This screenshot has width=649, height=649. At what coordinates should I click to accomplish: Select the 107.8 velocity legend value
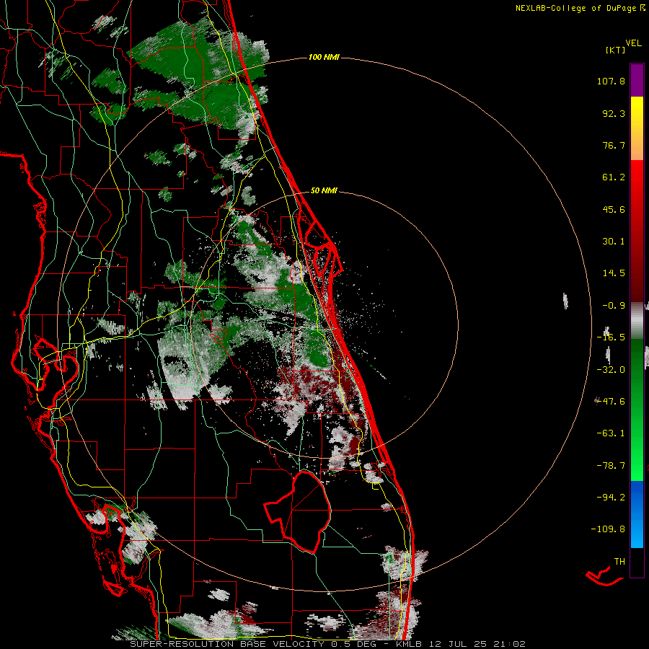click(611, 81)
